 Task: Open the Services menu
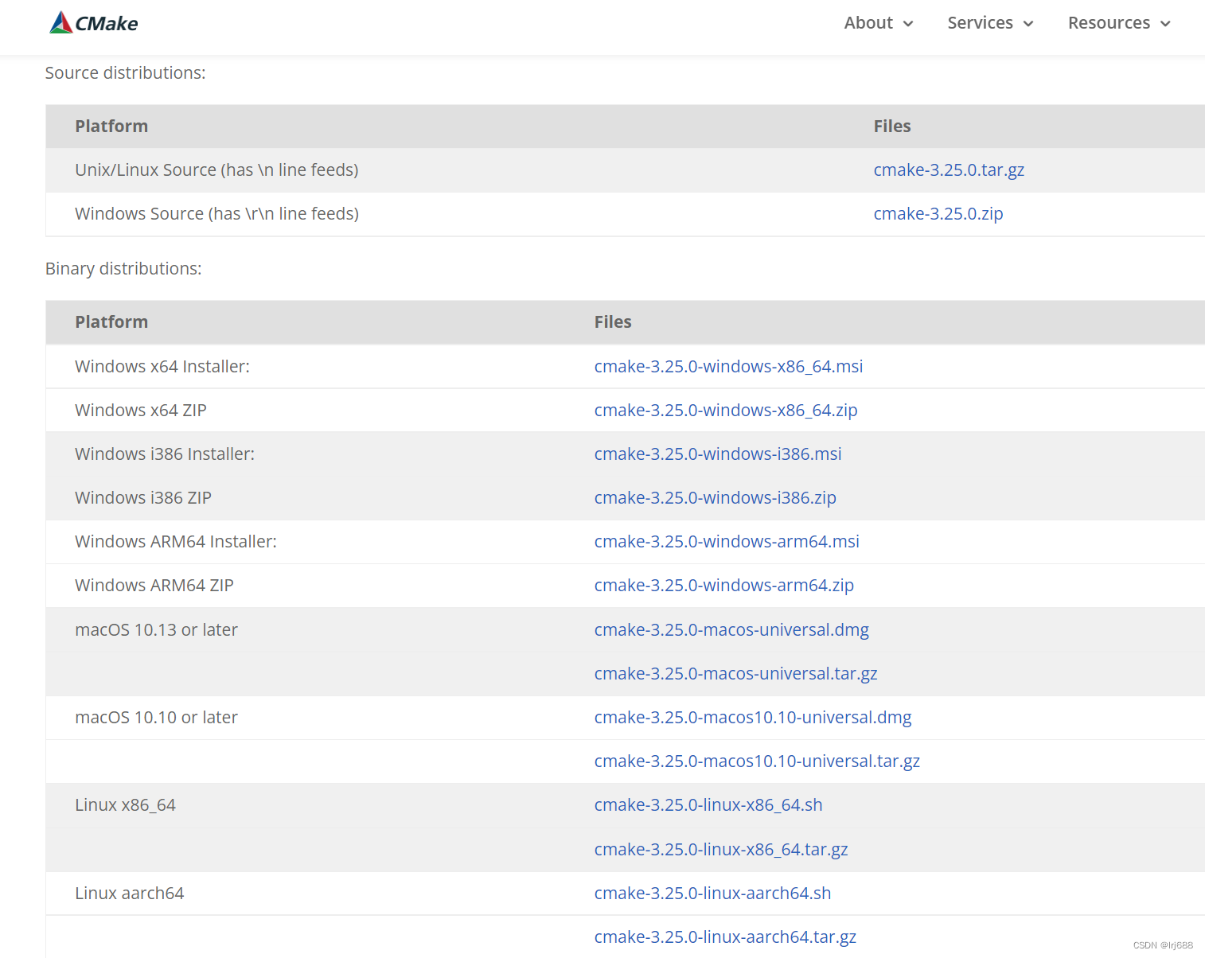(x=990, y=23)
